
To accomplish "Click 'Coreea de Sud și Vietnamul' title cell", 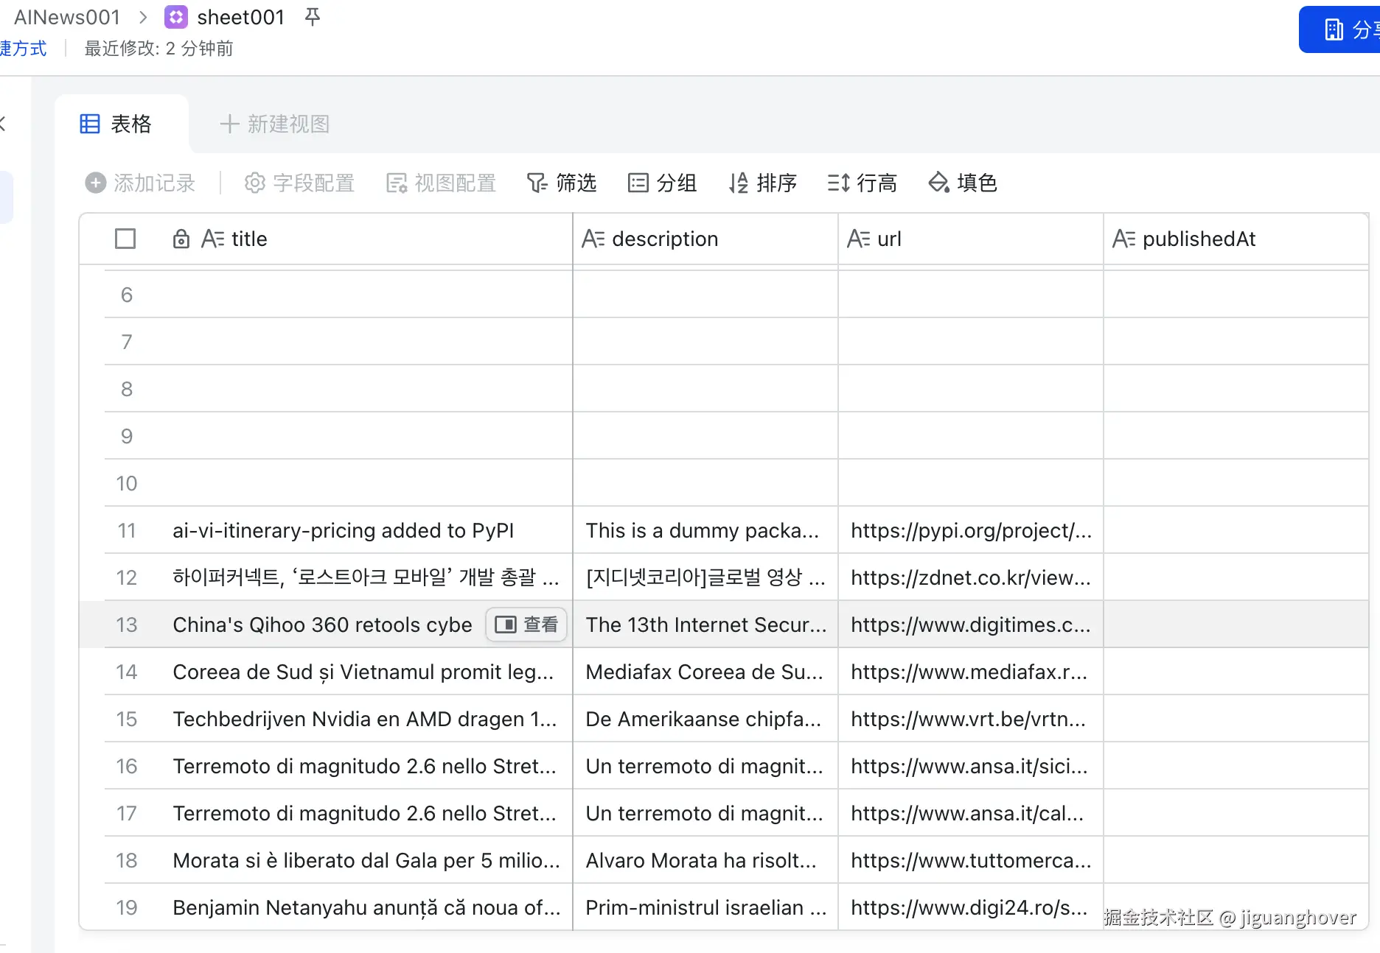I will point(366,672).
